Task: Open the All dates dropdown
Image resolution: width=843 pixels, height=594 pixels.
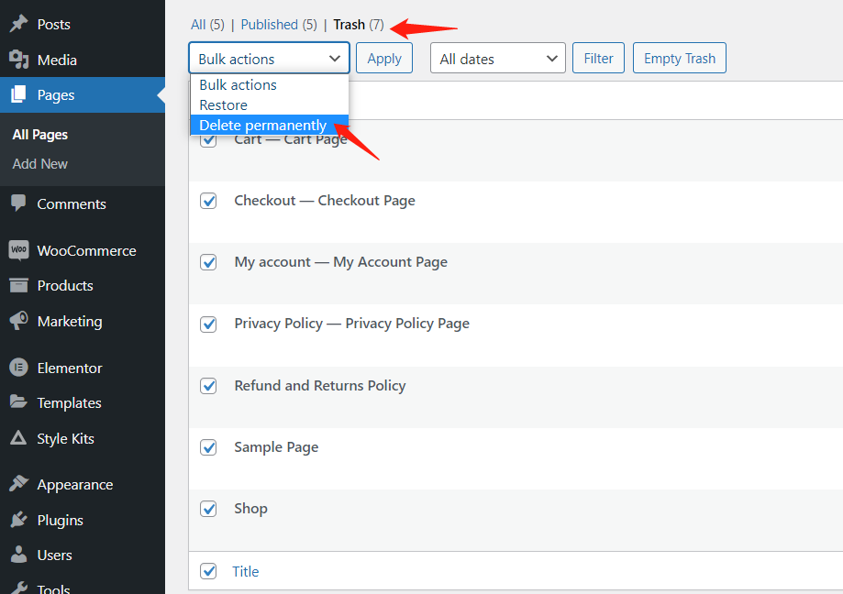Action: (498, 58)
